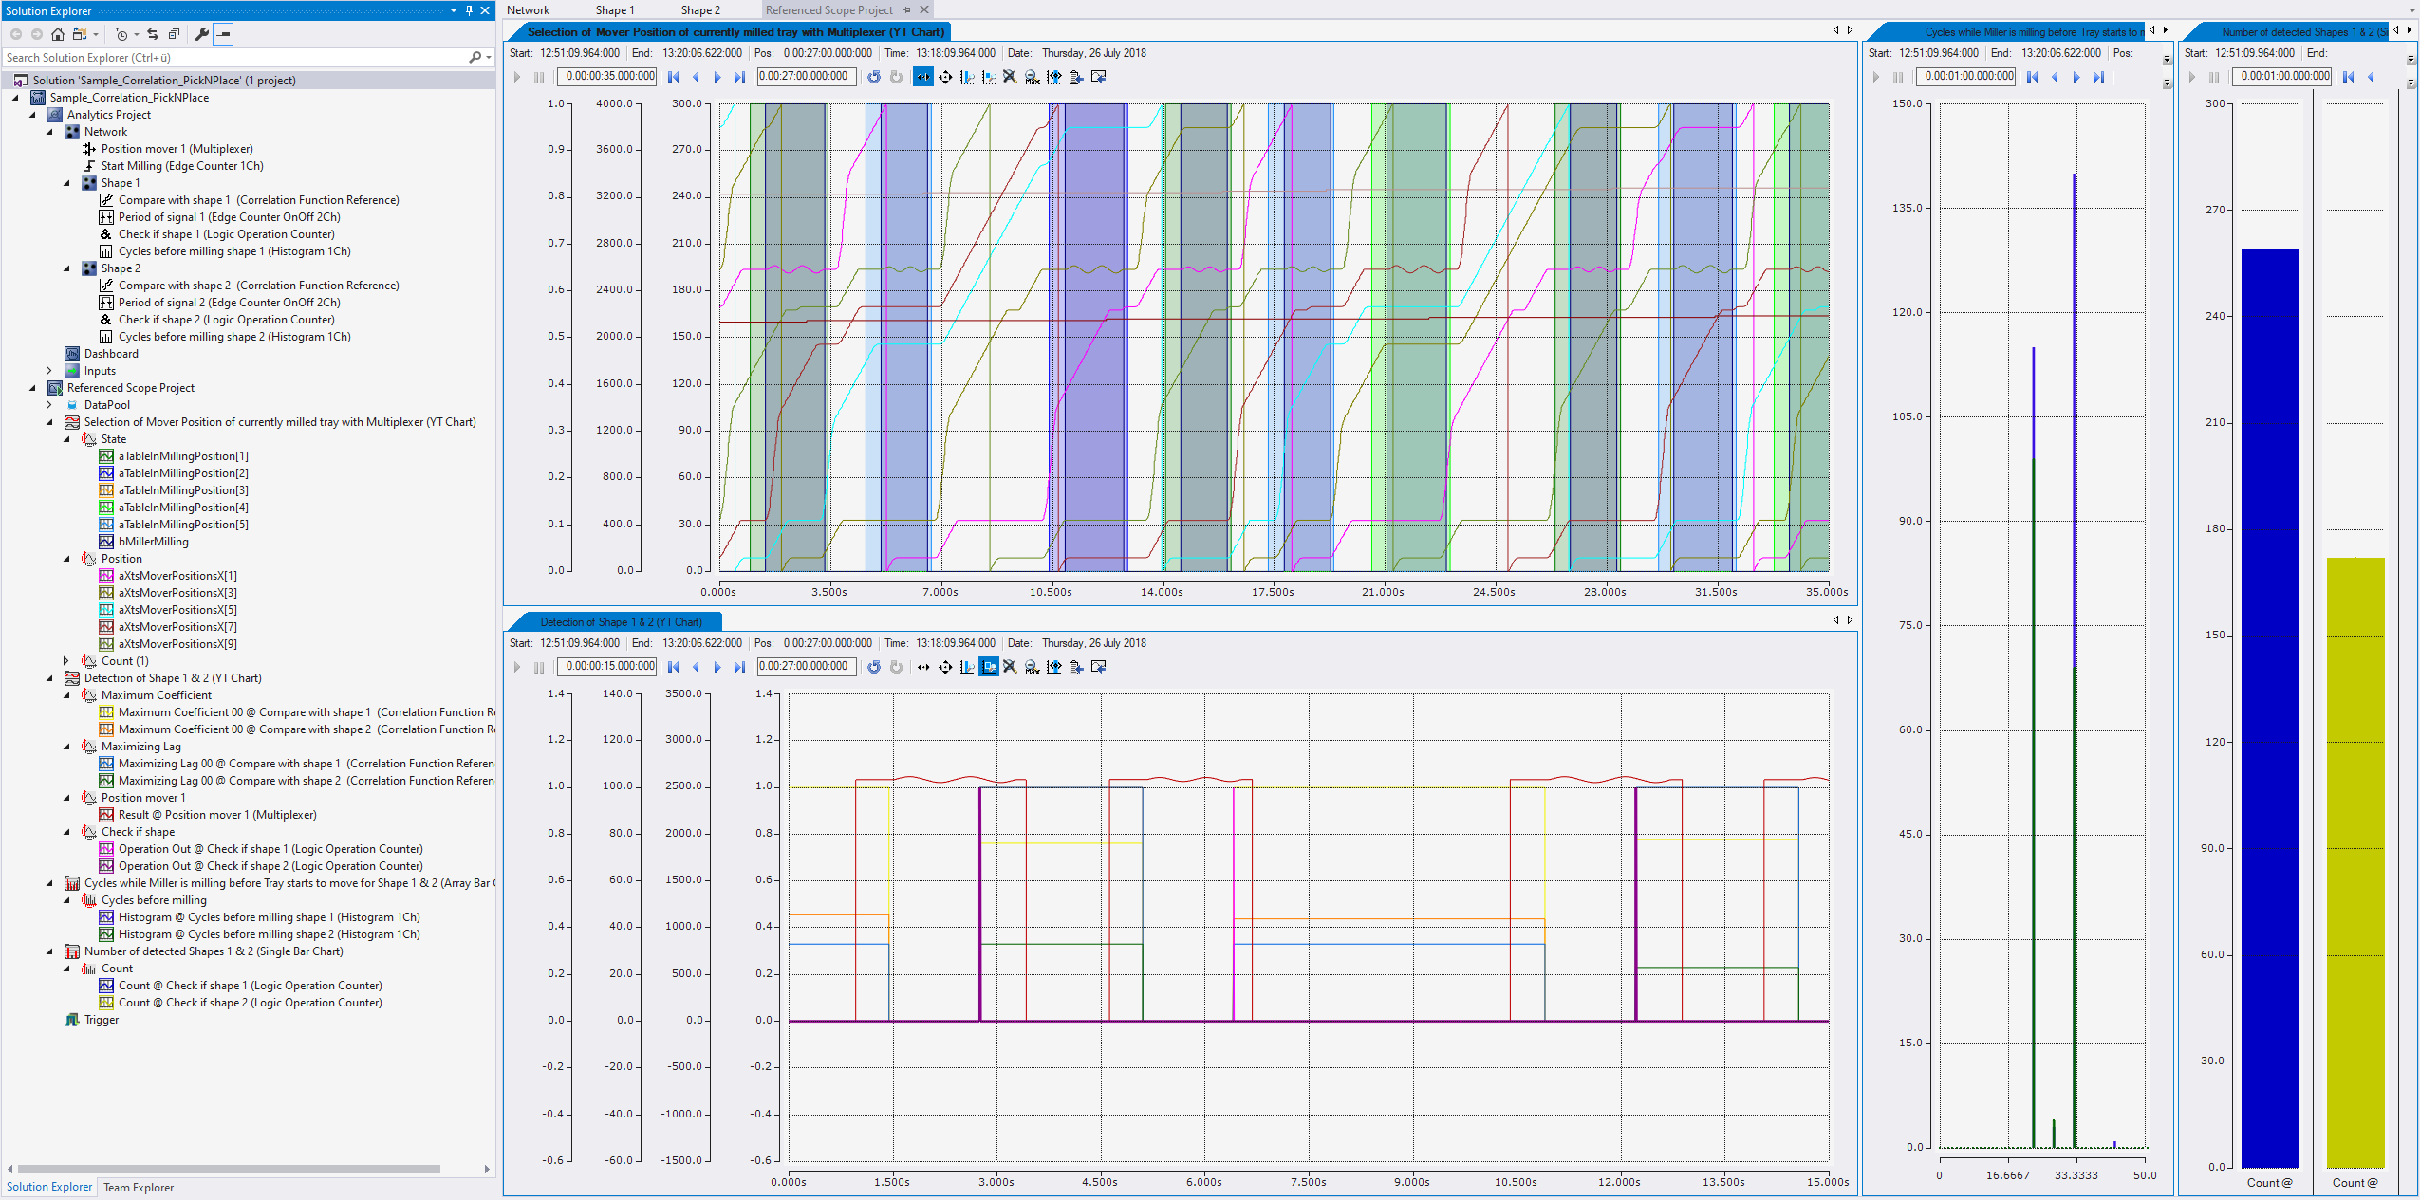Click the Zoom Max magnifier in the Mover Position chart
Image resolution: width=2420 pixels, height=1200 pixels.
coord(1033,77)
